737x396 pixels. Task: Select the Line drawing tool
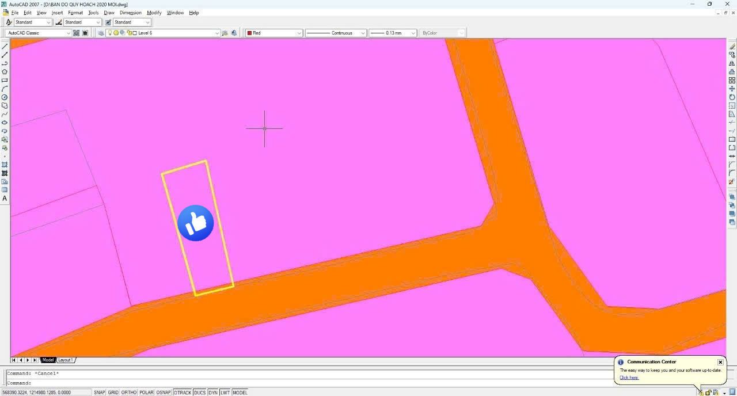[5, 47]
